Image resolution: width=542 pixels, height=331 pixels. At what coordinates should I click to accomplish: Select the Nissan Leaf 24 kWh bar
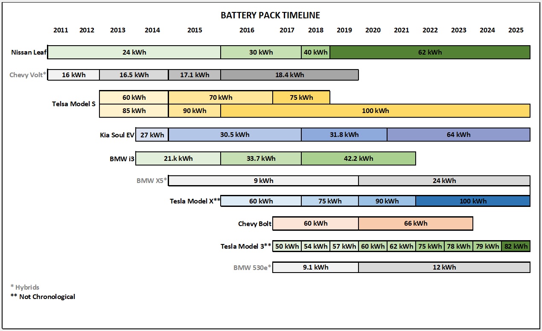pyautogui.click(x=134, y=52)
